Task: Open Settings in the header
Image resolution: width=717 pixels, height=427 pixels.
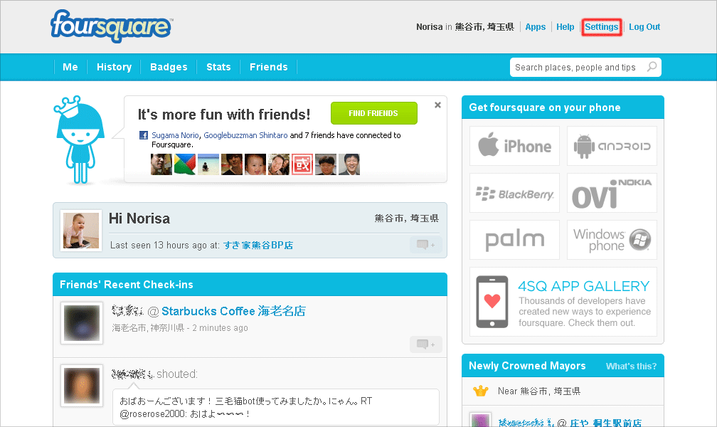Action: tap(601, 27)
